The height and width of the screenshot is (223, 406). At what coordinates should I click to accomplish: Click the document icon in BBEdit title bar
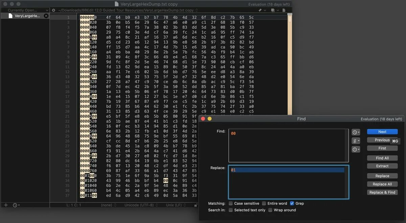point(117,4)
